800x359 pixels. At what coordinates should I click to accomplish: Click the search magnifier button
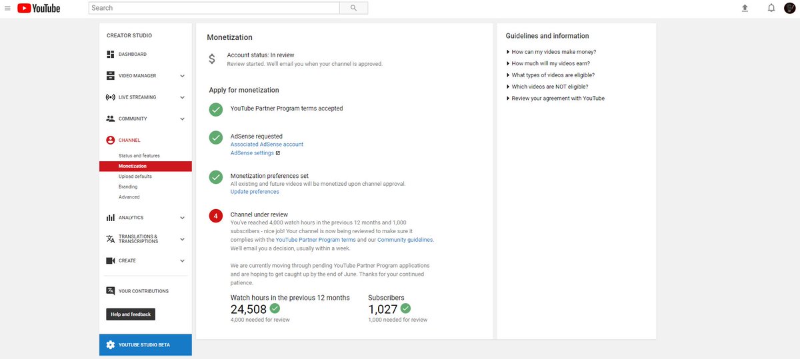[353, 8]
